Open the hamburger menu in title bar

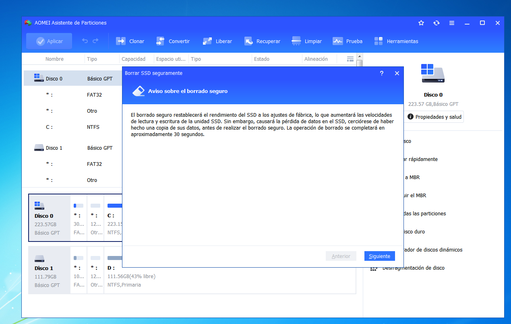point(452,23)
